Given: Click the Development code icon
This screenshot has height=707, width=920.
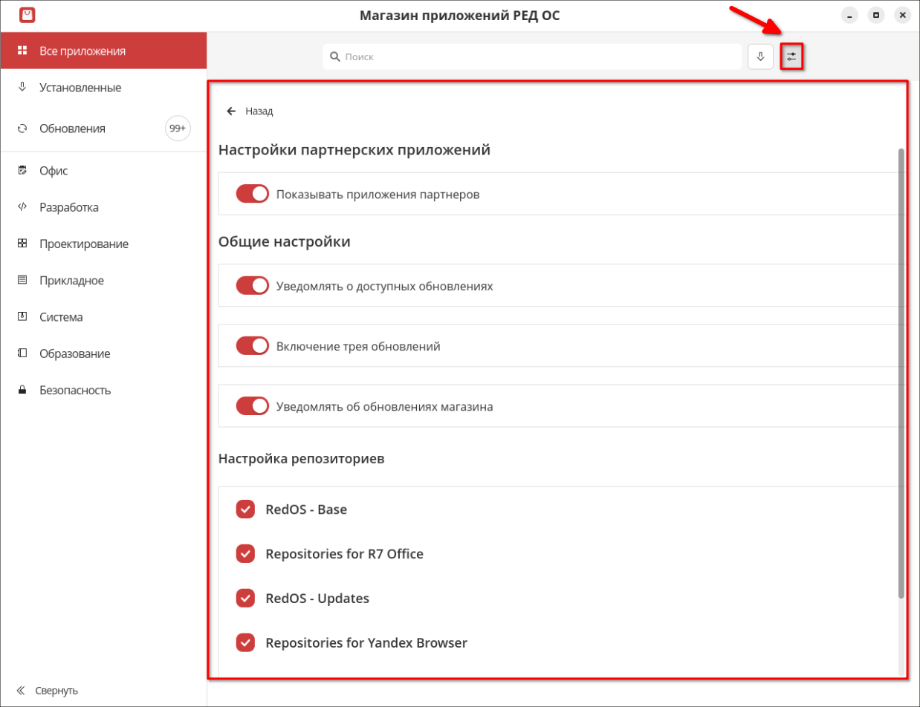Looking at the screenshot, I should [x=22, y=207].
